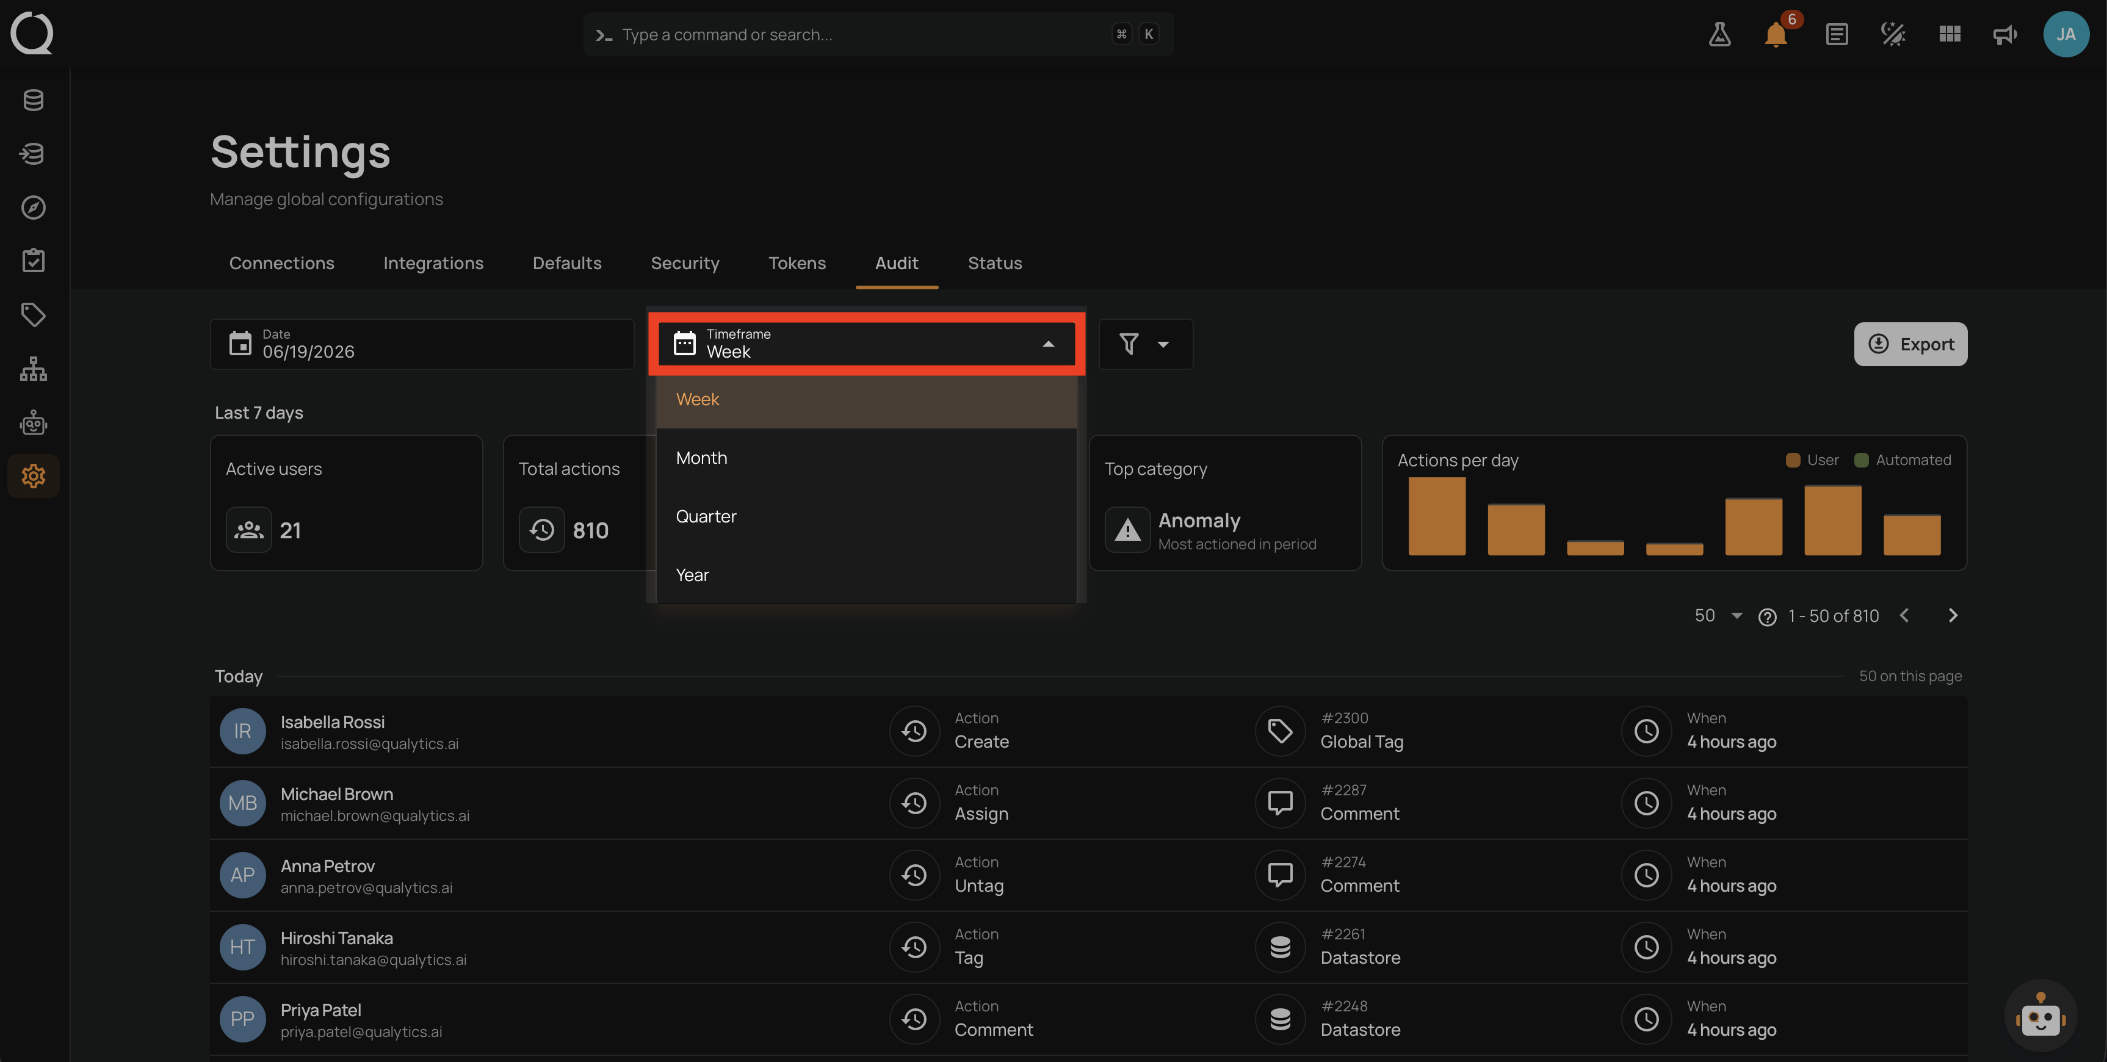This screenshot has width=2107, height=1062.
Task: Click the pagination help question icon
Action: (1767, 617)
